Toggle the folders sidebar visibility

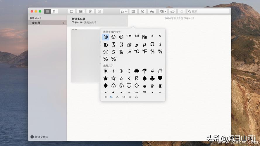(x=71, y=11)
